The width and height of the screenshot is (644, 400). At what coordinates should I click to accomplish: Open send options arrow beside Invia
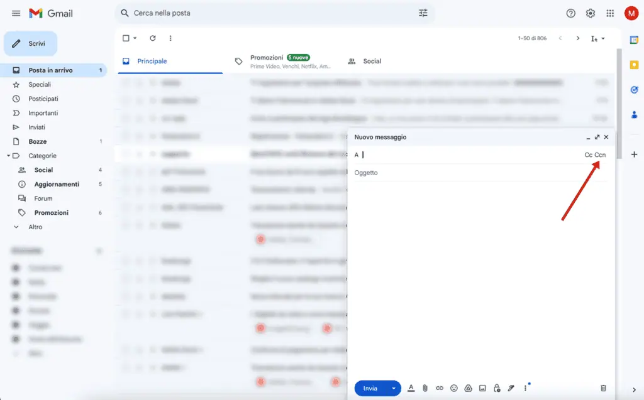click(x=394, y=388)
